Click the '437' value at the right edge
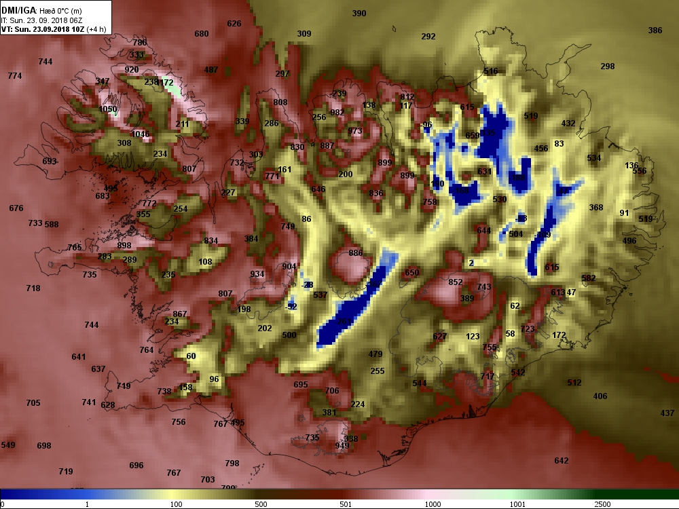The height and width of the screenshot is (509, 679). pyautogui.click(x=667, y=413)
